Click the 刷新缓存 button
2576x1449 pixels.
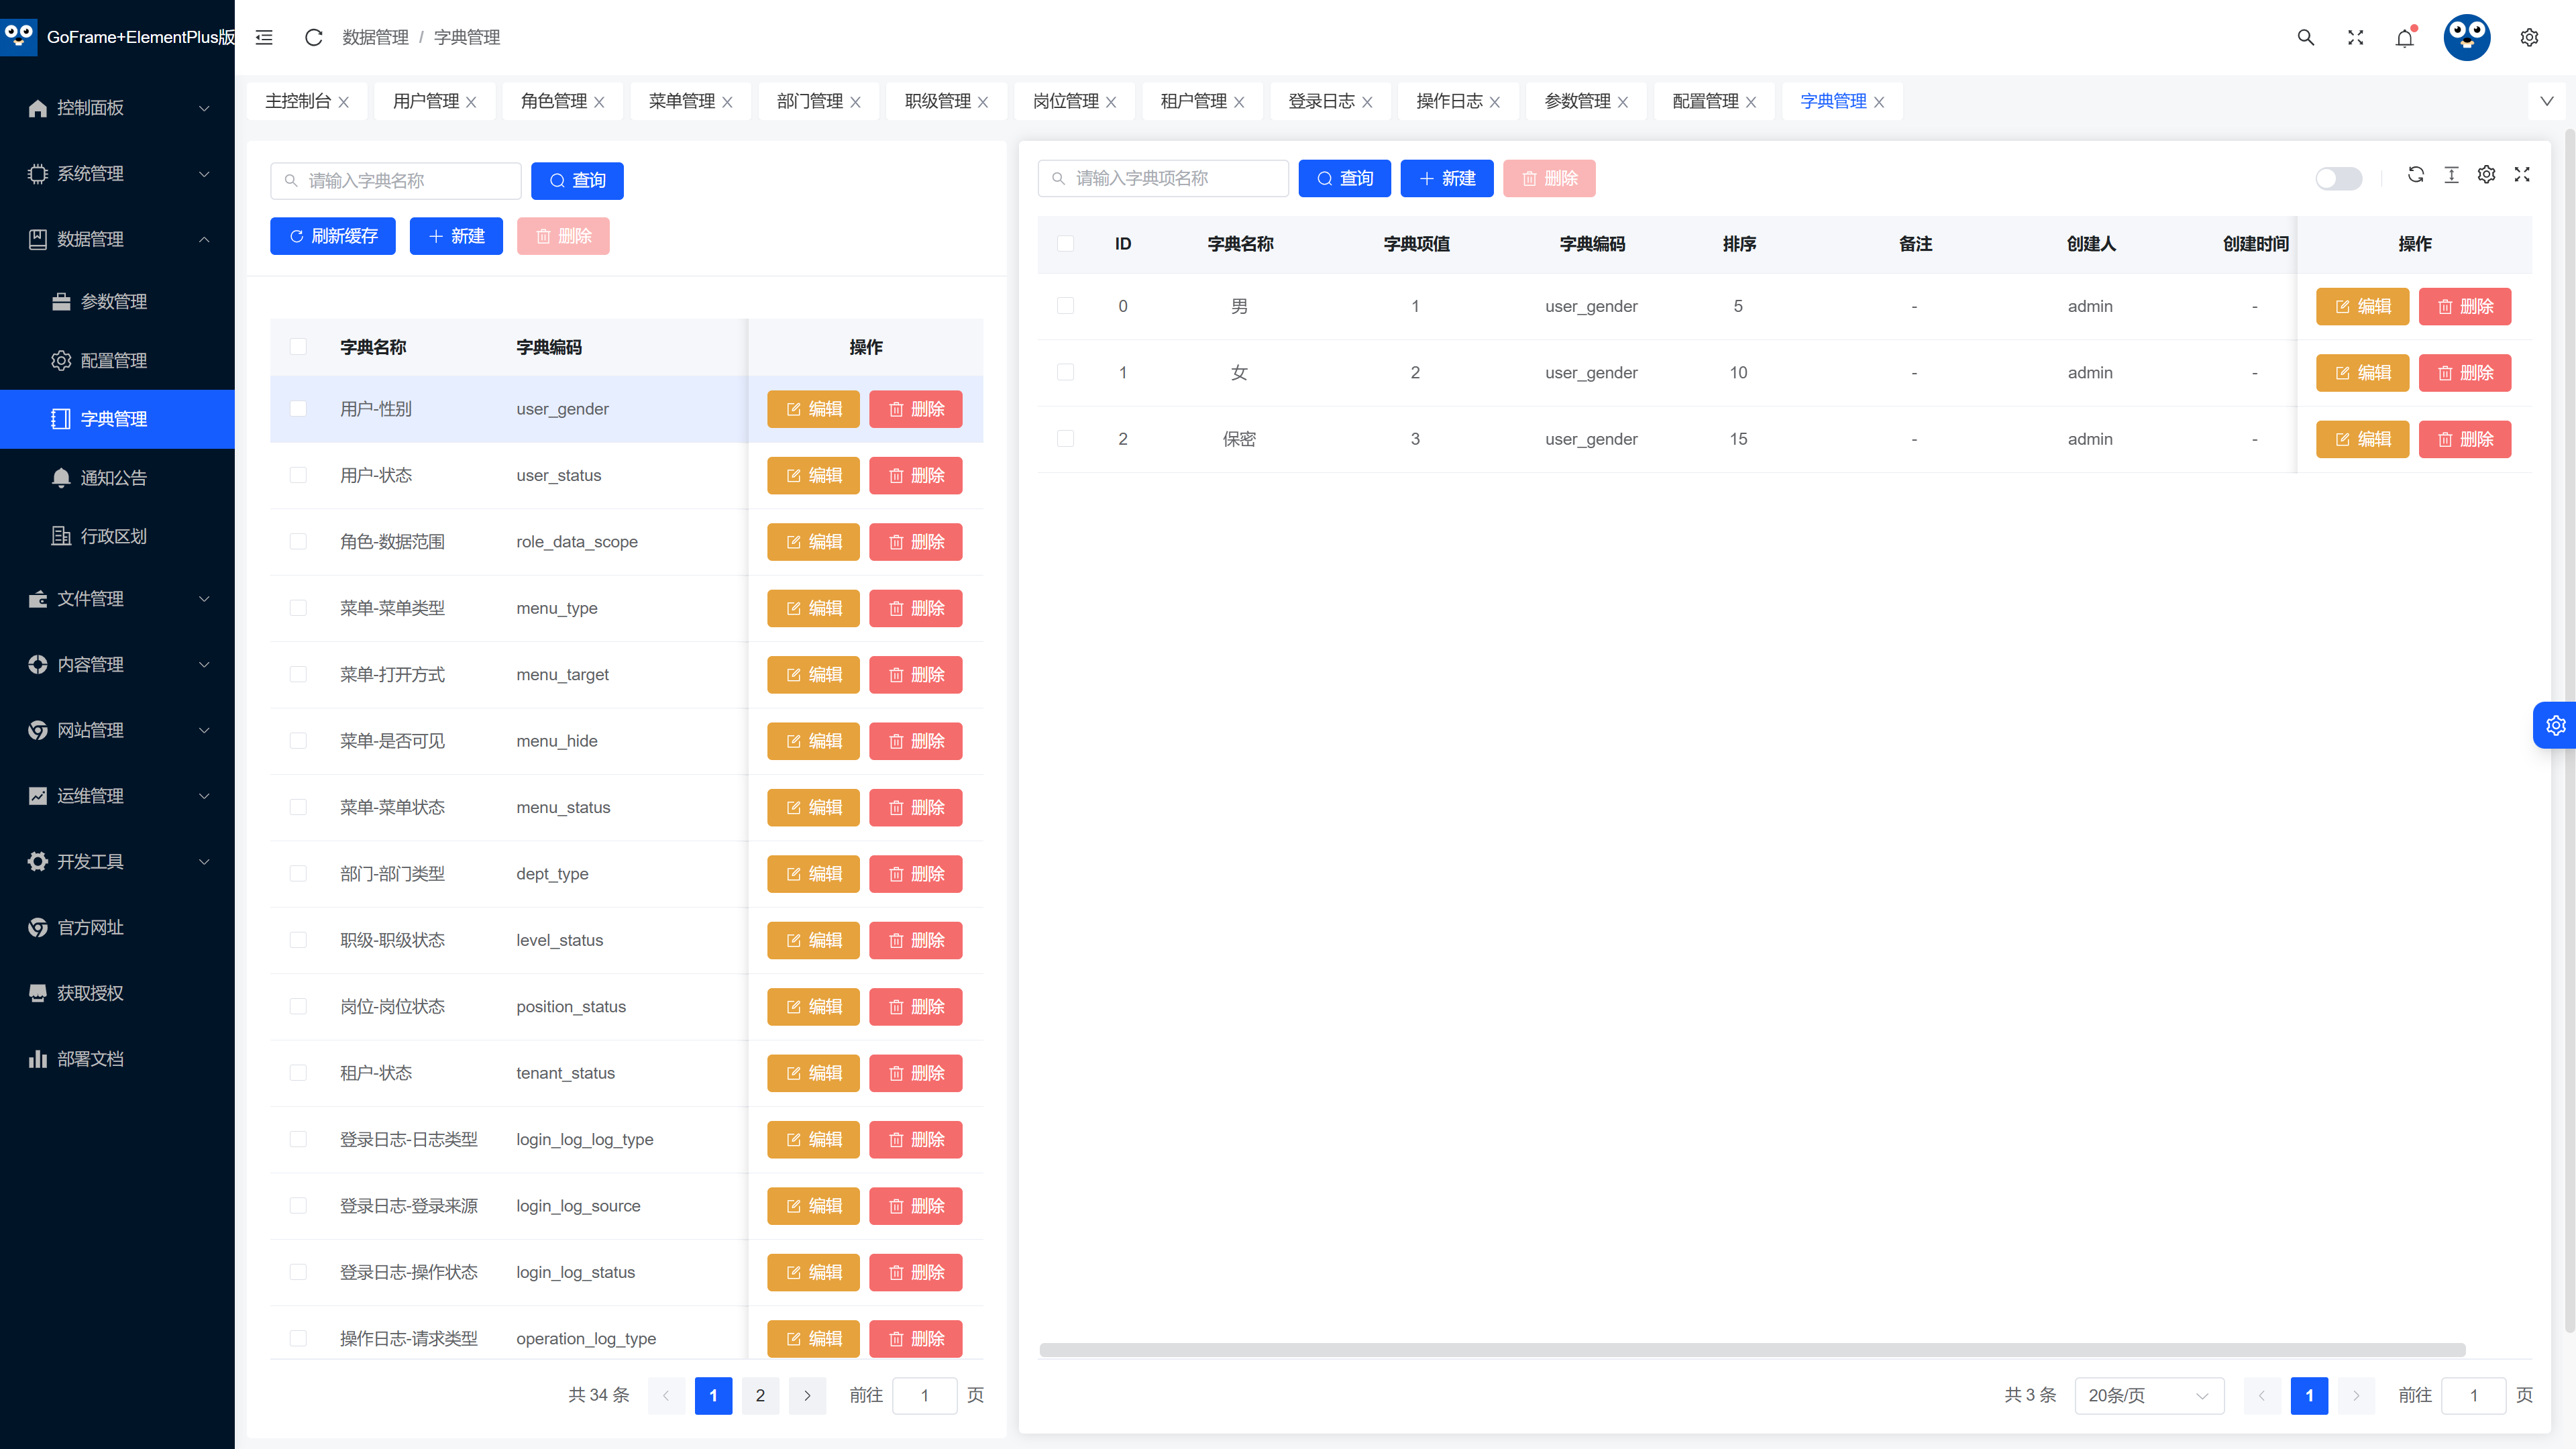(x=333, y=236)
